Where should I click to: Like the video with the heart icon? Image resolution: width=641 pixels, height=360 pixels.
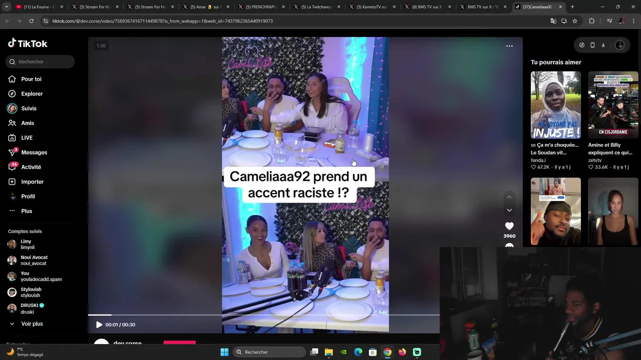(509, 226)
